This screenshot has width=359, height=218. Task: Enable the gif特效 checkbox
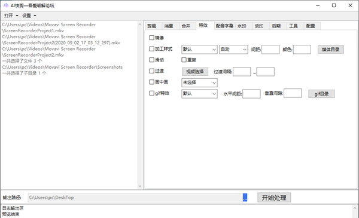[151, 93]
